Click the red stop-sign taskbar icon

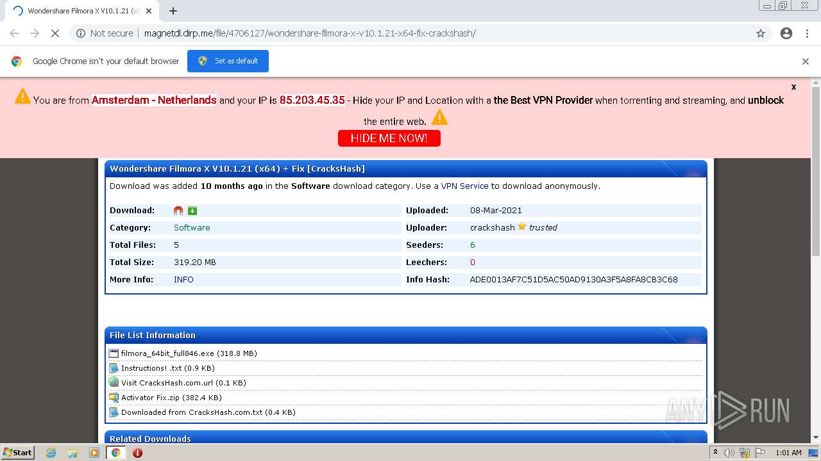(137, 453)
